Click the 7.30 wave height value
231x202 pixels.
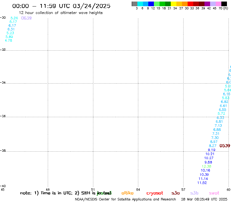[215, 138]
